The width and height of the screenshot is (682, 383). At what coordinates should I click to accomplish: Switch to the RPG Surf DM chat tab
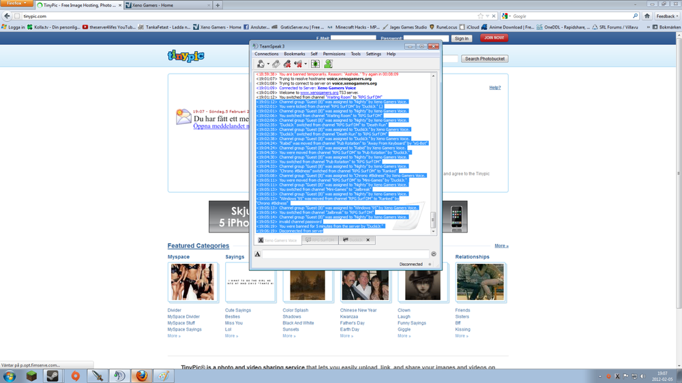pyautogui.click(x=320, y=240)
